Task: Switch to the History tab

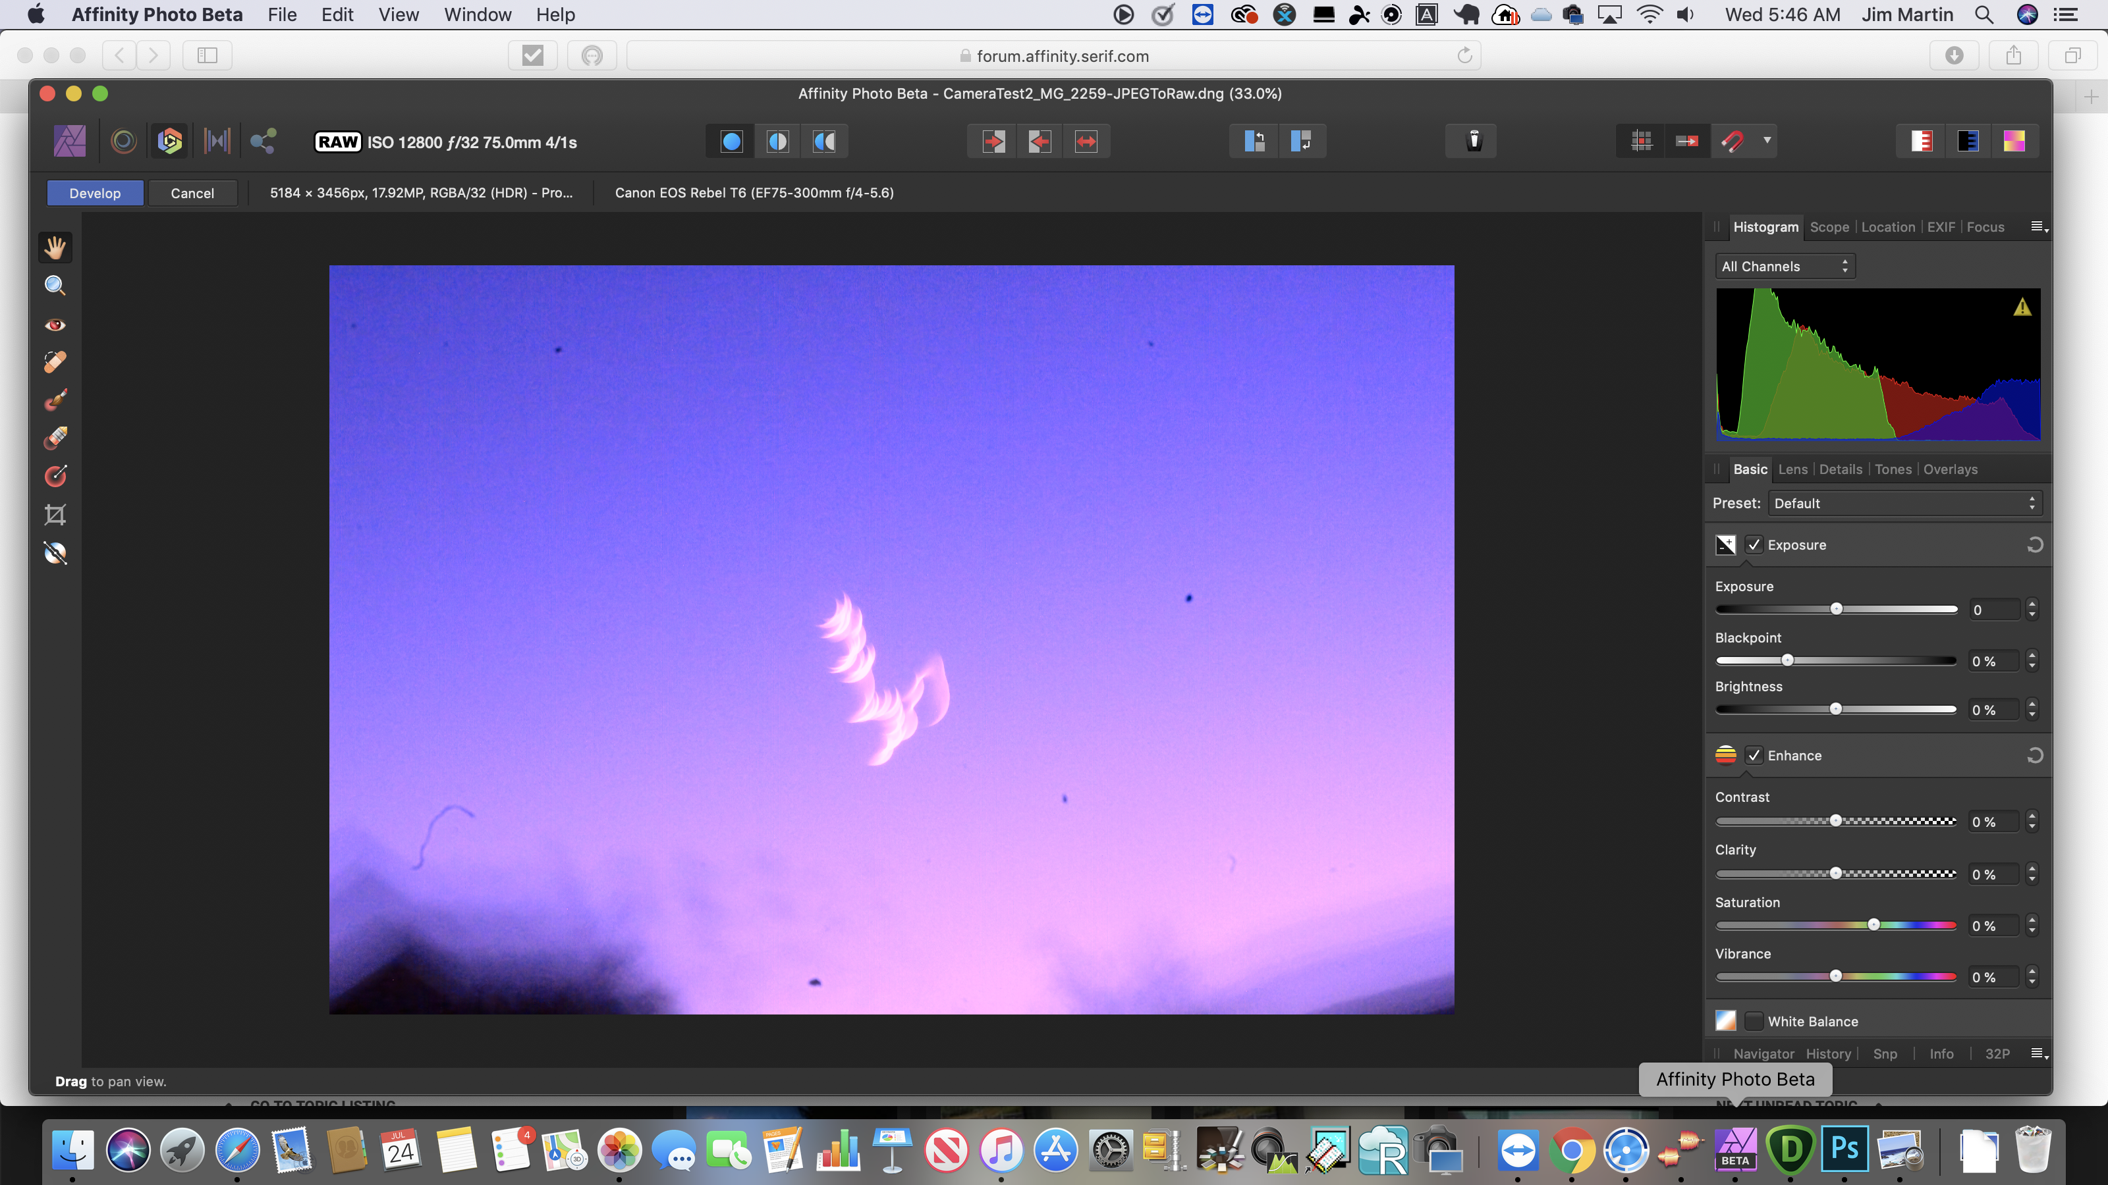Action: click(x=1828, y=1054)
